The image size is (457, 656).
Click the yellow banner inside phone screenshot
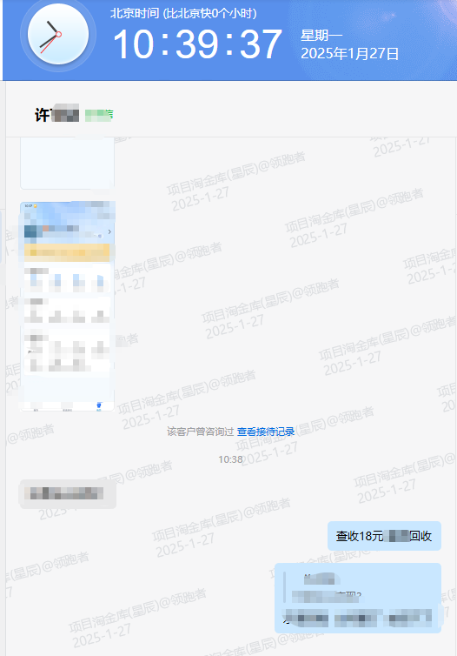coord(67,252)
